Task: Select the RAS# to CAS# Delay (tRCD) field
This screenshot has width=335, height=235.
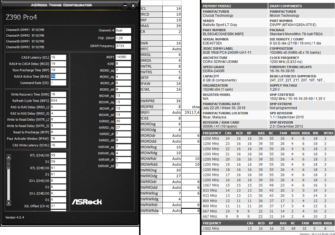Action: pyautogui.click(x=58, y=64)
